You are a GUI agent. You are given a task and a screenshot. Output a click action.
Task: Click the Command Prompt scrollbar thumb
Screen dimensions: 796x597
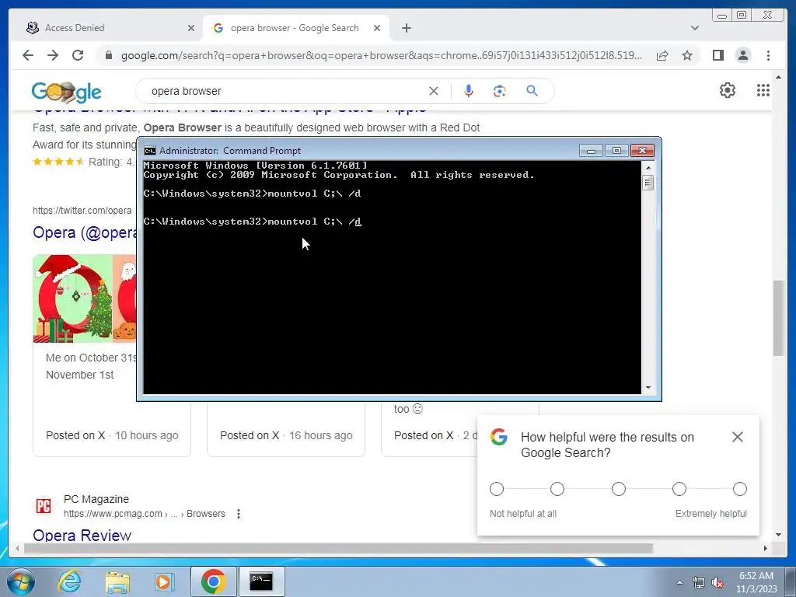(x=648, y=182)
